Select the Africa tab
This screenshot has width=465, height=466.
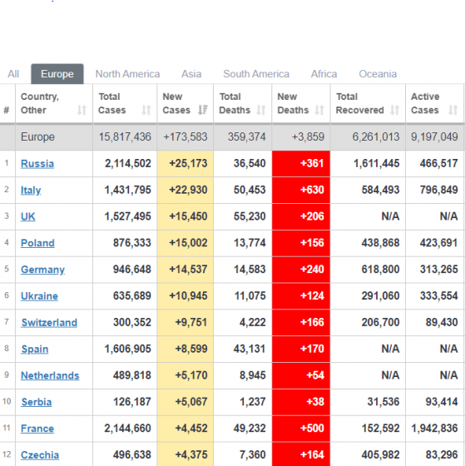[x=324, y=74]
